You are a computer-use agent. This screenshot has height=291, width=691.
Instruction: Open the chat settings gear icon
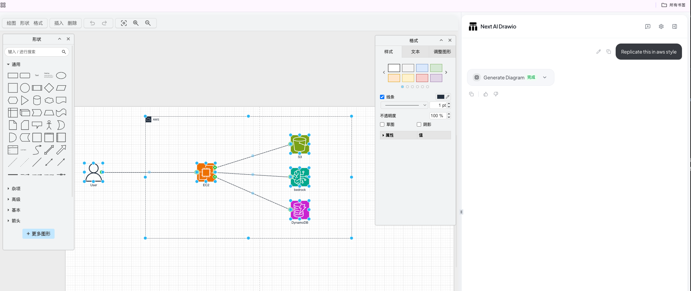[661, 26]
